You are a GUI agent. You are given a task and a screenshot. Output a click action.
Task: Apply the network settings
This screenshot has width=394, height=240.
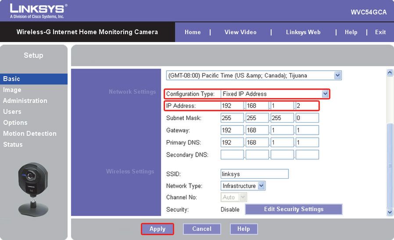(x=158, y=229)
